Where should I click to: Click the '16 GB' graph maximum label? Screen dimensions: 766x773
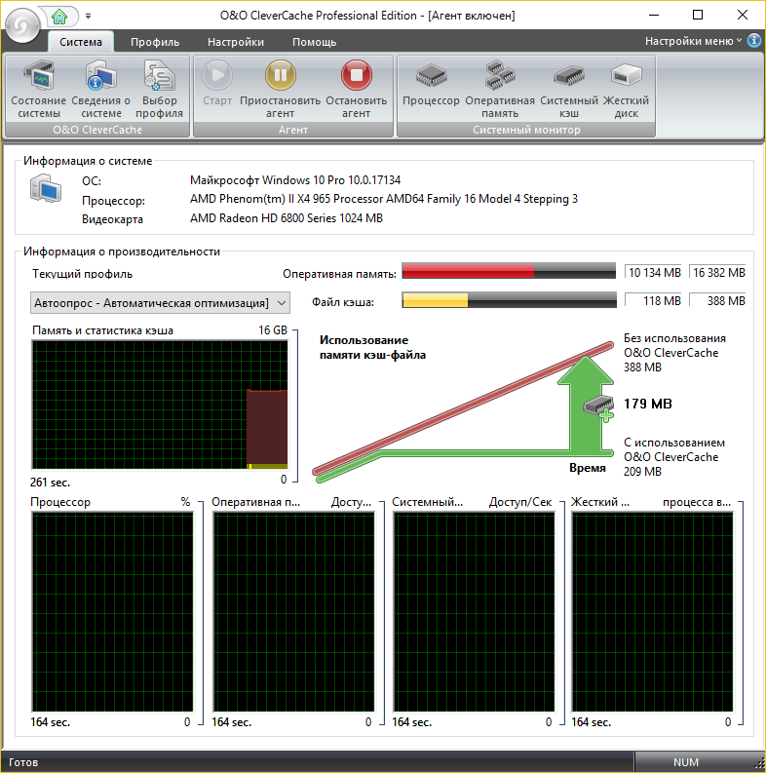(273, 330)
